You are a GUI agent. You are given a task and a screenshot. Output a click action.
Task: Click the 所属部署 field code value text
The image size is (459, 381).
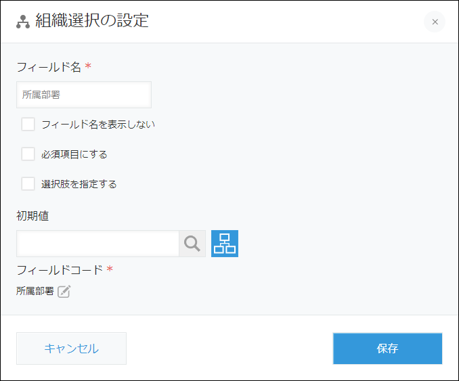[35, 292]
